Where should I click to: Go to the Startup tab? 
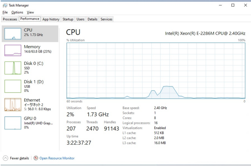coord(68,19)
